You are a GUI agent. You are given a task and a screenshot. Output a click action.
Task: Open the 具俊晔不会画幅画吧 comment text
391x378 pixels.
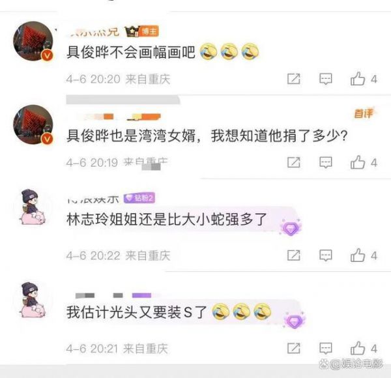[131, 52]
